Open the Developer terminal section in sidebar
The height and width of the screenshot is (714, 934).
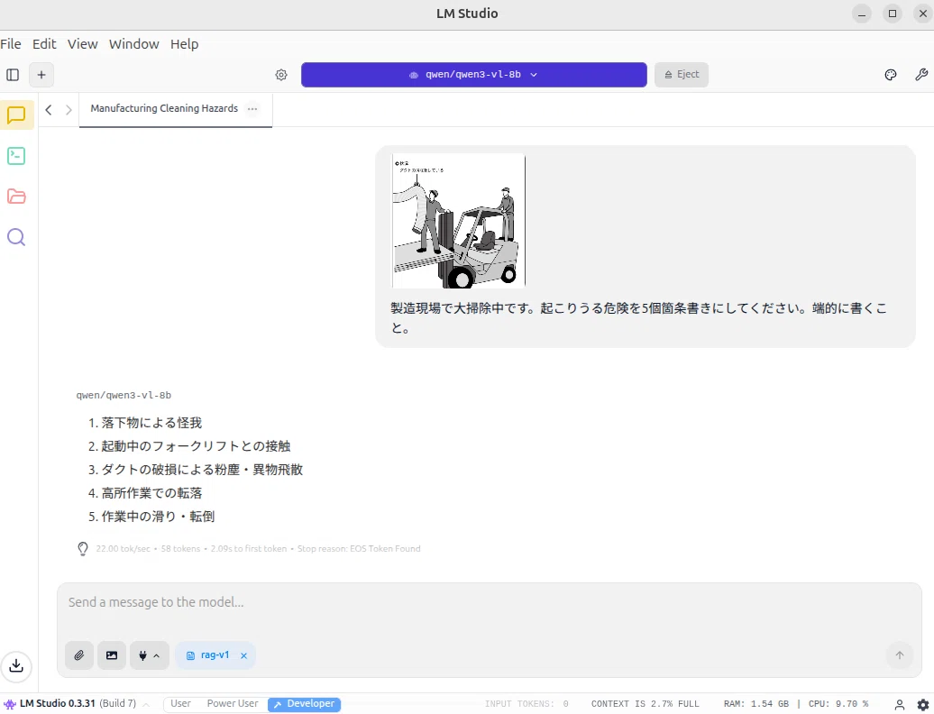pyautogui.click(x=16, y=156)
